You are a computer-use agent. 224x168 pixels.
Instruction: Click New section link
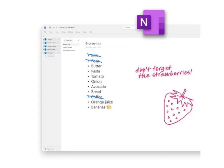(x=50, y=56)
